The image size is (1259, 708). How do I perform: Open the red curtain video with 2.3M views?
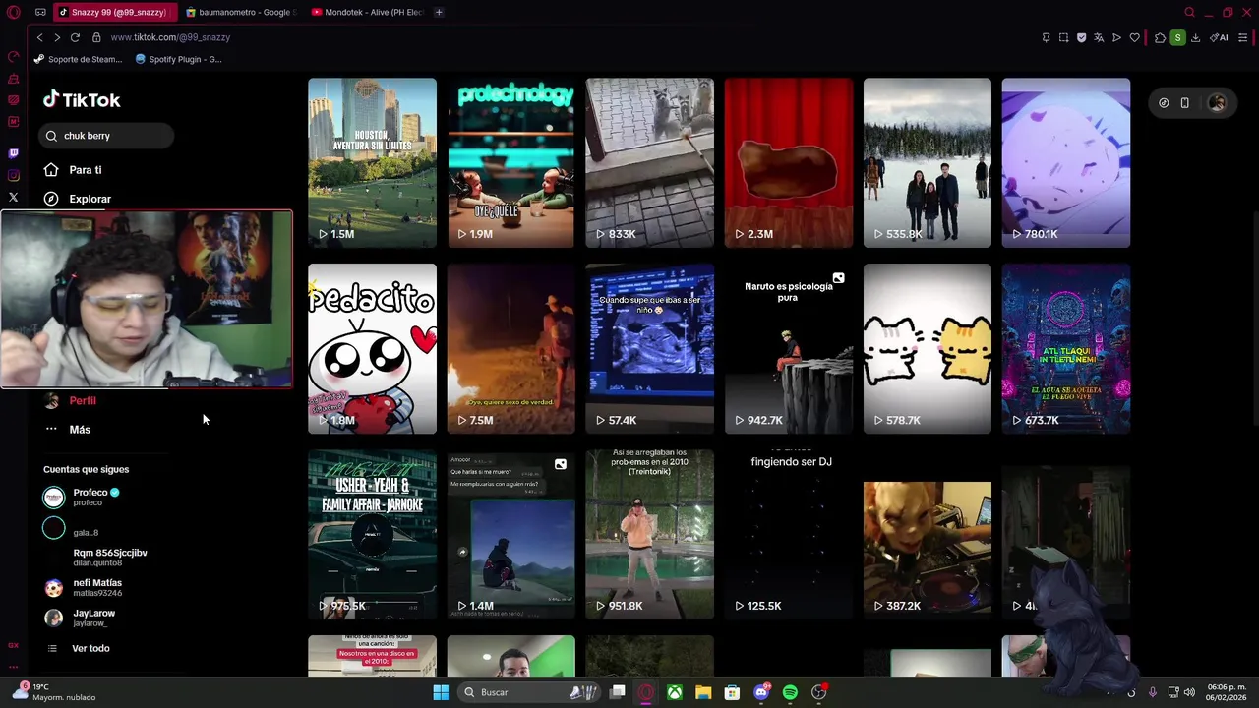click(x=788, y=162)
